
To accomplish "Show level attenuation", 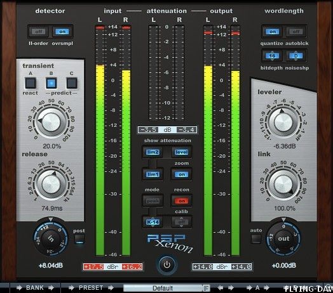I will point(182,152).
